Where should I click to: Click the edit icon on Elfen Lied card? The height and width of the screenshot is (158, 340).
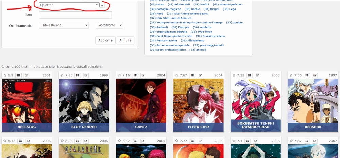[200, 75]
